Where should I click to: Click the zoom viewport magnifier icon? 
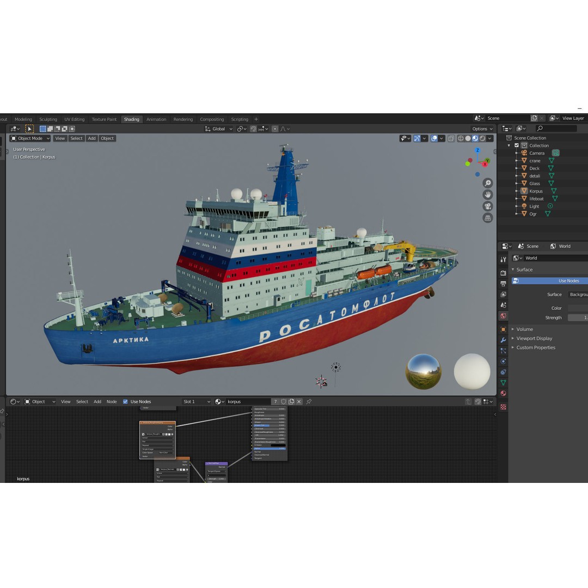coord(487,183)
